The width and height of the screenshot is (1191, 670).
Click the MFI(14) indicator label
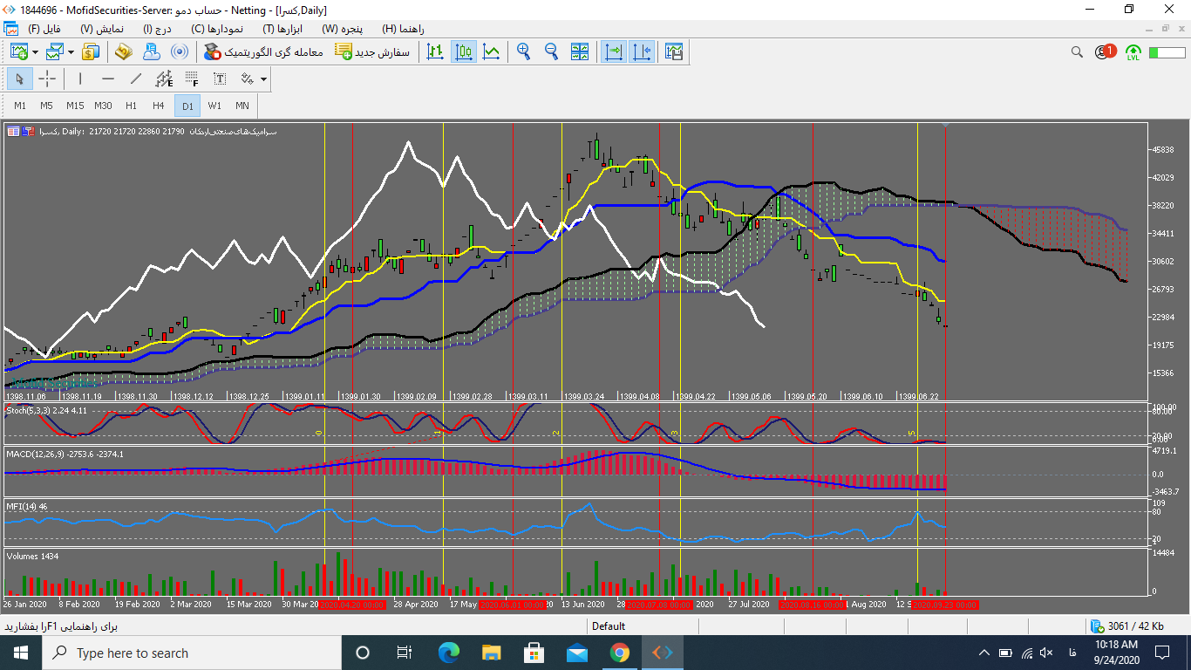point(27,506)
